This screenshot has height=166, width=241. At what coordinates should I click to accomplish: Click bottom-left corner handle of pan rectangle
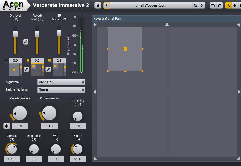point(108,71)
